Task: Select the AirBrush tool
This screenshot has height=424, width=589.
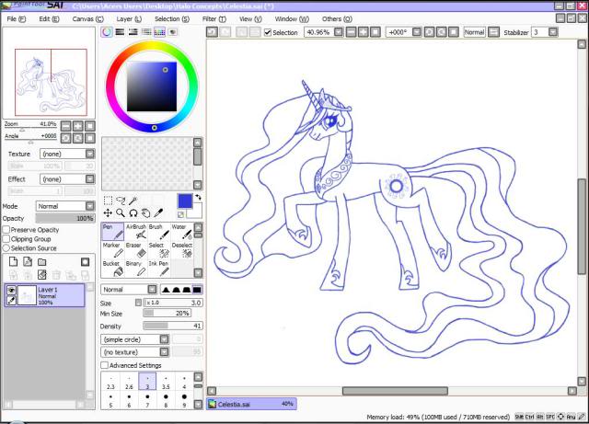Action: pyautogui.click(x=135, y=232)
